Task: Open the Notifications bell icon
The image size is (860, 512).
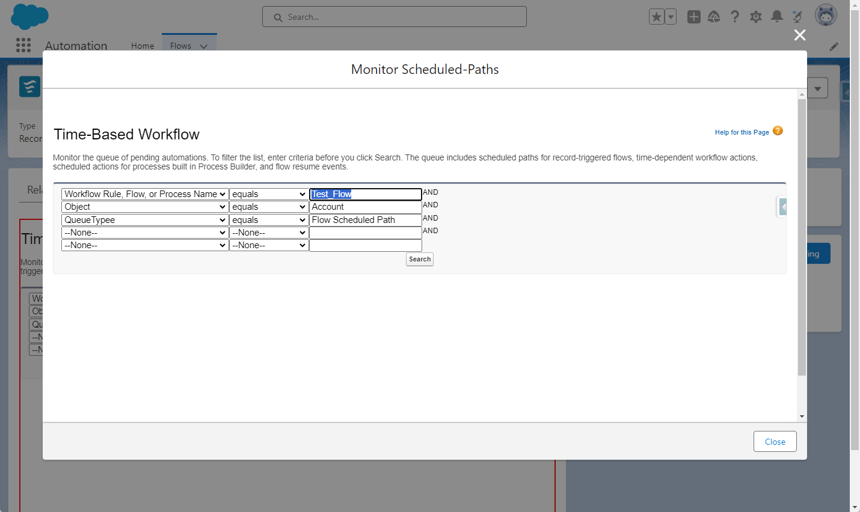Action: [x=777, y=17]
